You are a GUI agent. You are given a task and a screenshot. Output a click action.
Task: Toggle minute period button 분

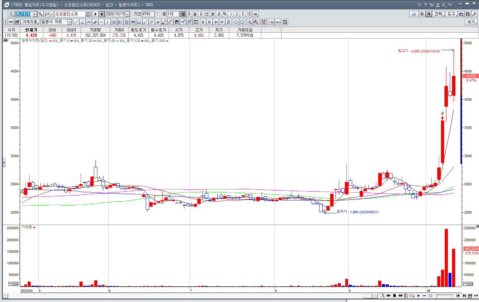tap(213, 14)
